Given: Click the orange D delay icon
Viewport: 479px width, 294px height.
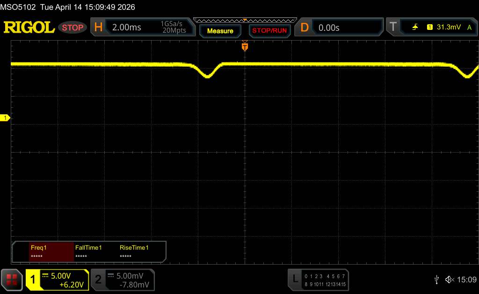Looking at the screenshot, I should click(305, 28).
